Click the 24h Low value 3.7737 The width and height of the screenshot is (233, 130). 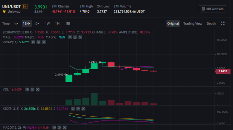(102, 12)
